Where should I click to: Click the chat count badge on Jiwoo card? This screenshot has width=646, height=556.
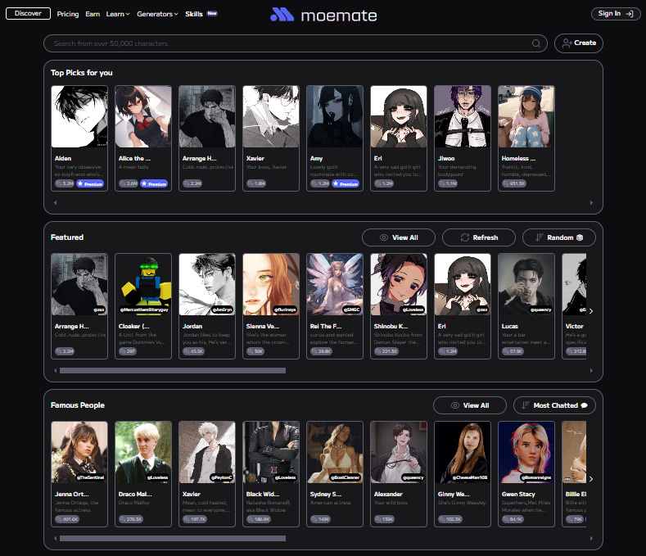448,183
